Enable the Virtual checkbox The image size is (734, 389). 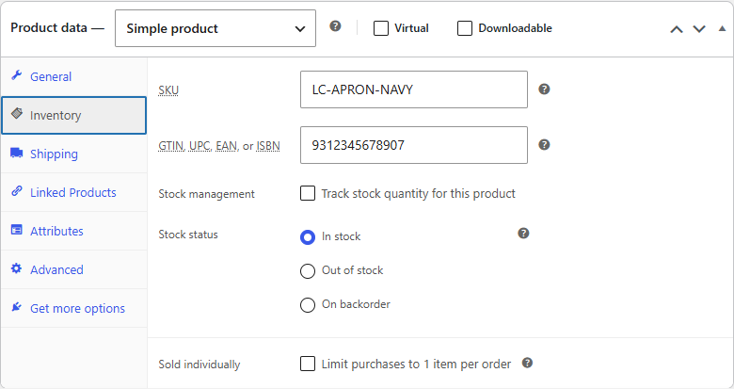381,28
